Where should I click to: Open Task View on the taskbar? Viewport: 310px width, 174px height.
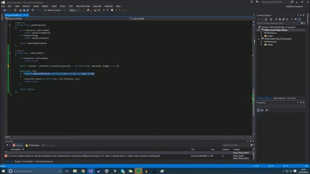(67, 171)
